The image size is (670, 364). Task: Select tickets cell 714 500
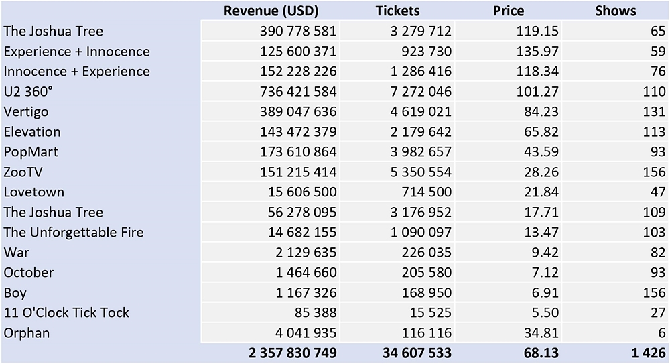(x=397, y=192)
